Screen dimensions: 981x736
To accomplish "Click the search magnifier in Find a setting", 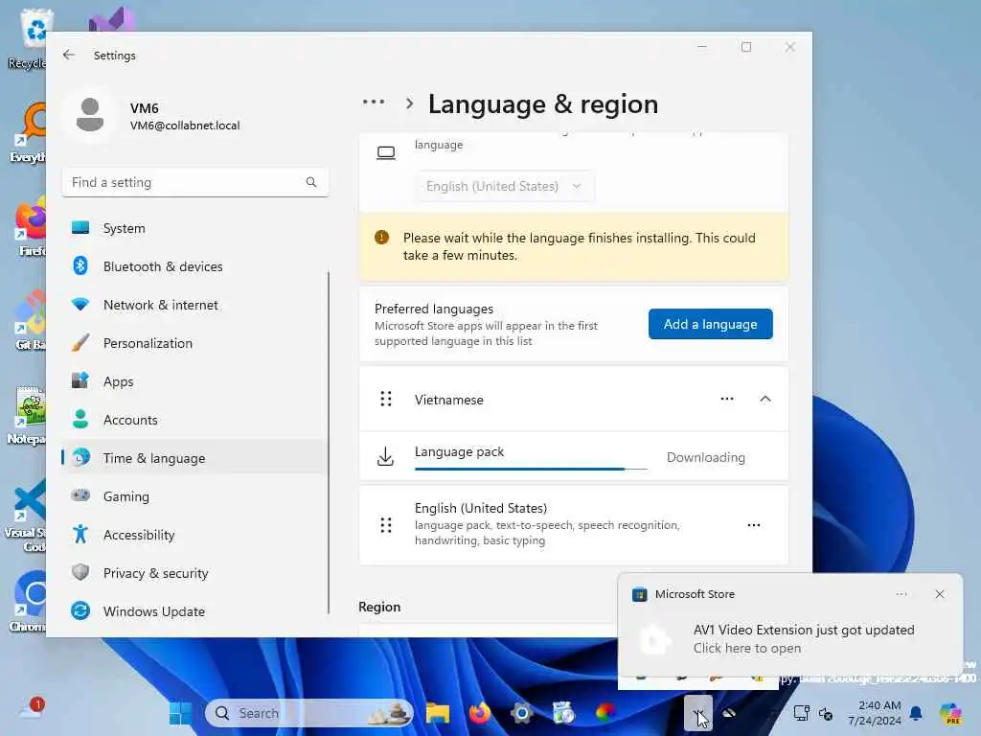I will [311, 182].
